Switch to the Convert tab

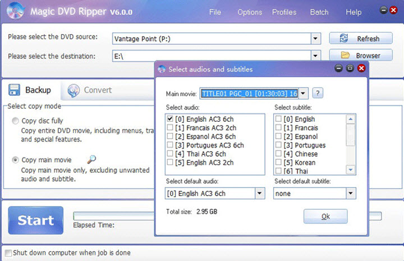89,90
